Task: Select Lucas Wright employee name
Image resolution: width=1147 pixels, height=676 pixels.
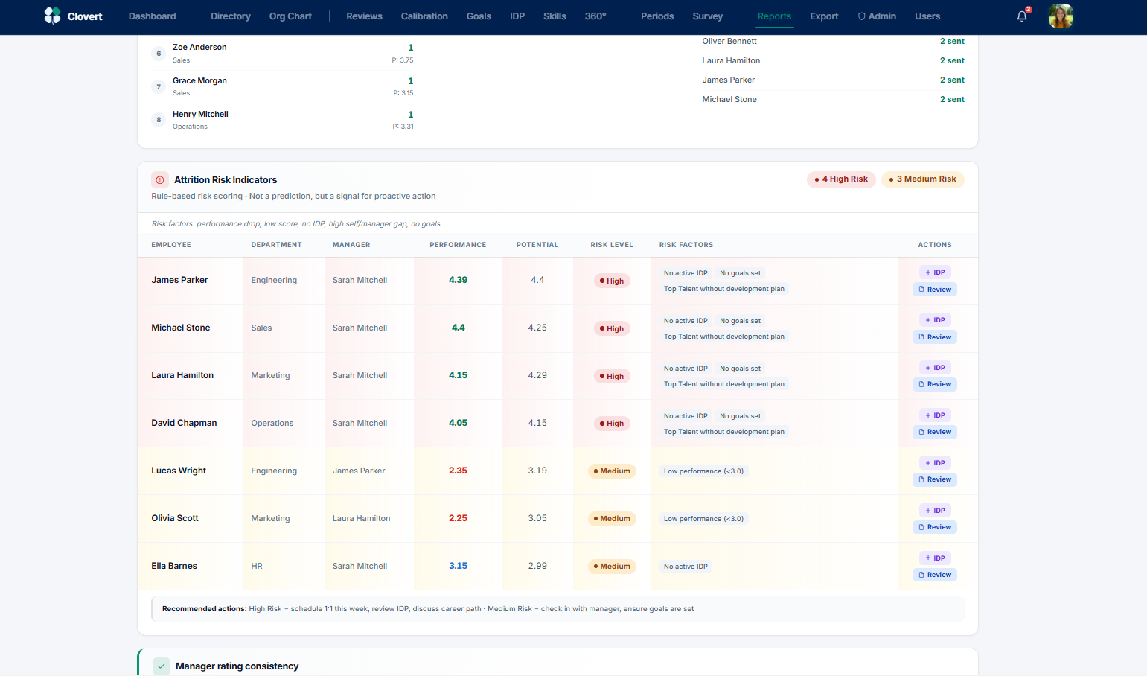Action: tap(179, 471)
